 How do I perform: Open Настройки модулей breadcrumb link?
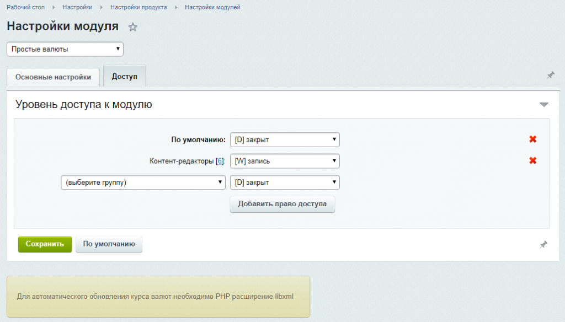point(212,7)
